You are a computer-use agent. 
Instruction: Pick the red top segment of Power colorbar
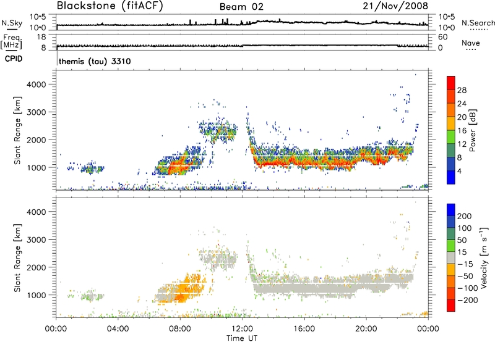451,83
